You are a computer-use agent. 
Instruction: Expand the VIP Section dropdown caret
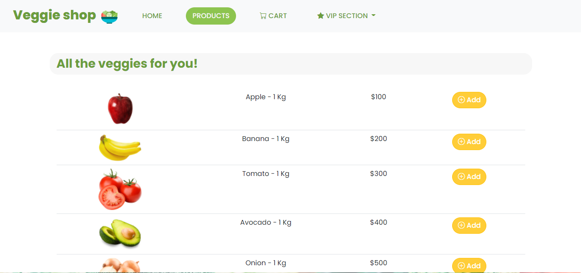coord(373,16)
